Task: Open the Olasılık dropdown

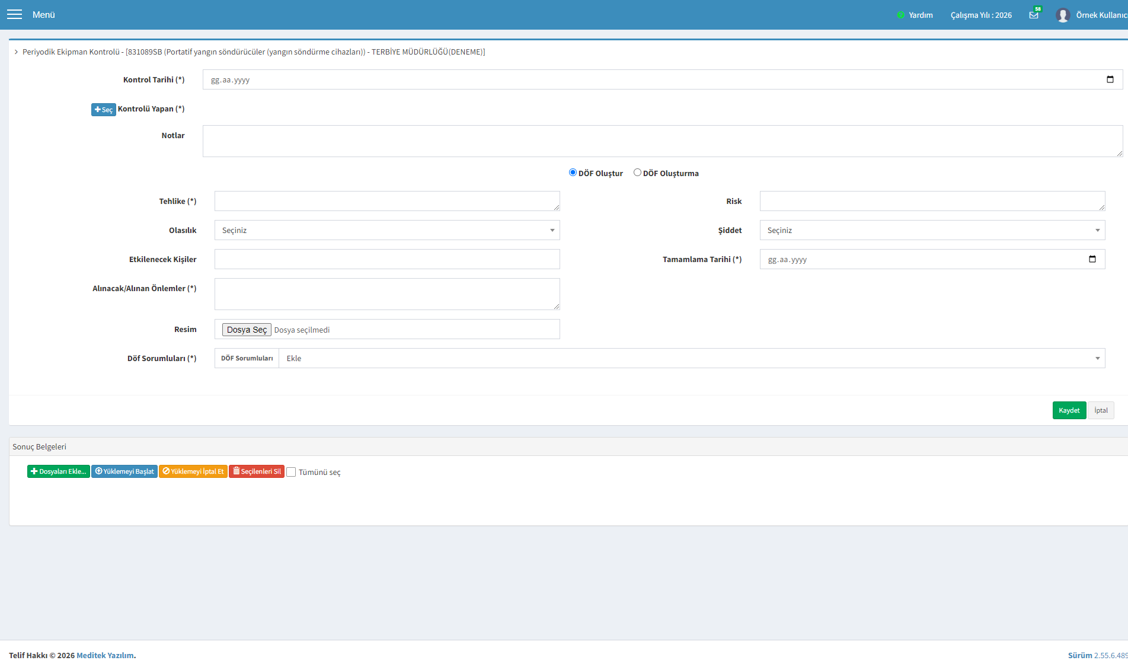Action: click(387, 230)
